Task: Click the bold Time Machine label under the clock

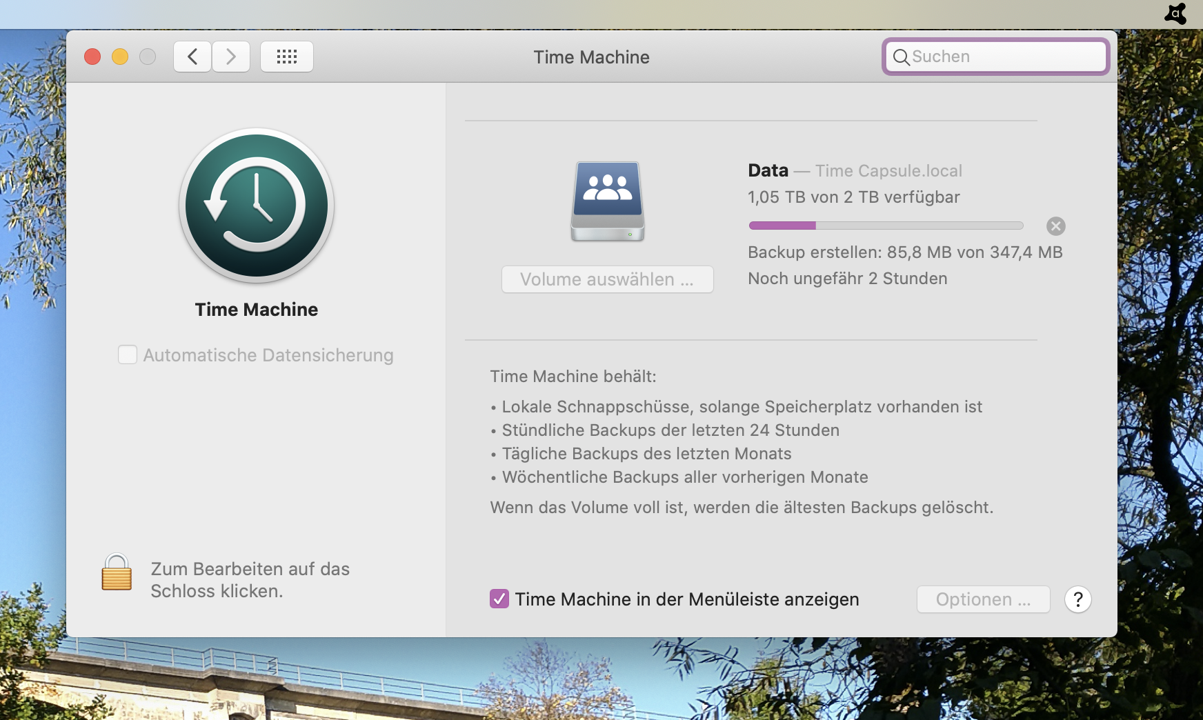Action: [257, 310]
